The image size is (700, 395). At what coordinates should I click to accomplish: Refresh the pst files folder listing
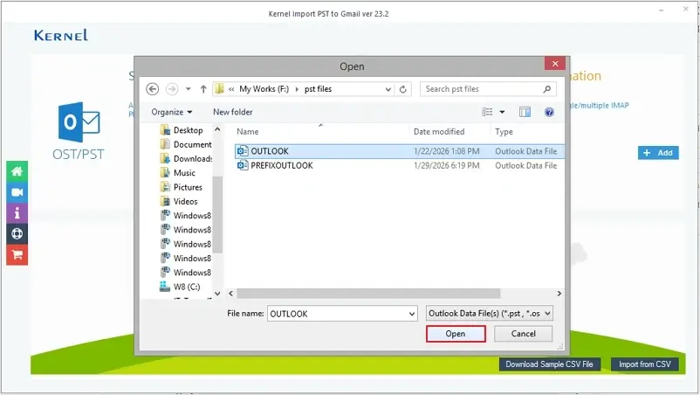[402, 89]
